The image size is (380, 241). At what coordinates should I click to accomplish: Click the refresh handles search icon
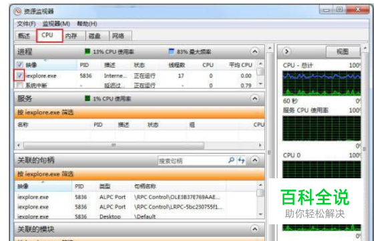point(241,160)
